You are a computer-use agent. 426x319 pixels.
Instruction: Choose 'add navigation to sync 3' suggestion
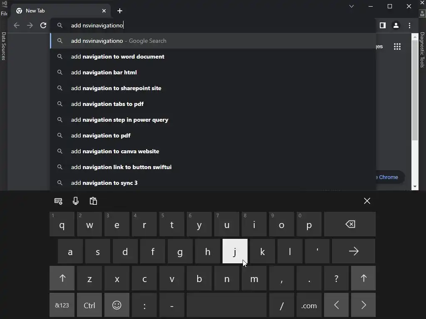[x=213, y=183]
